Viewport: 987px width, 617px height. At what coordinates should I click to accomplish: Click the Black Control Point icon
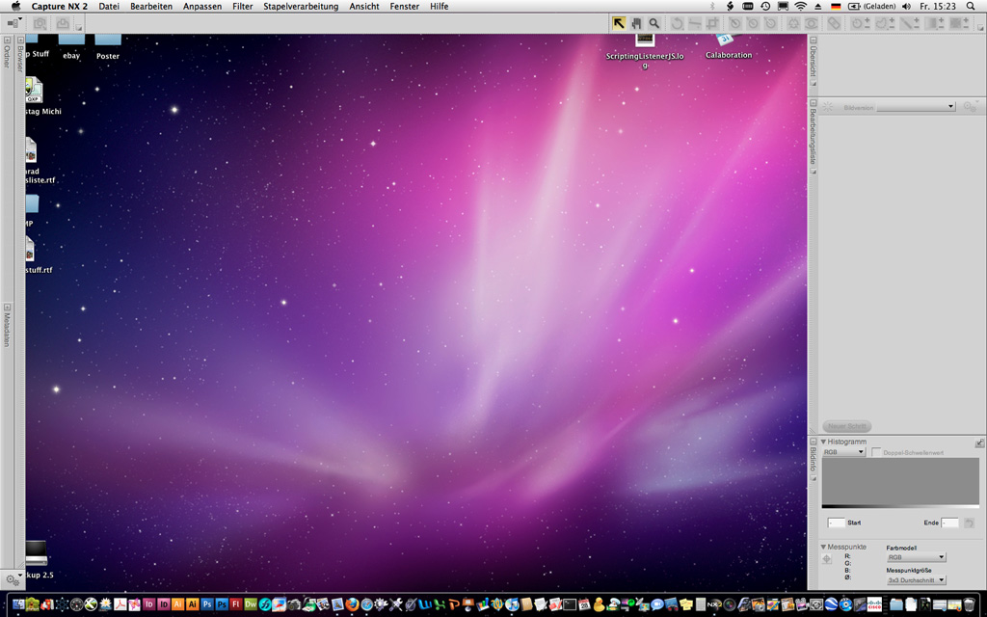click(735, 23)
